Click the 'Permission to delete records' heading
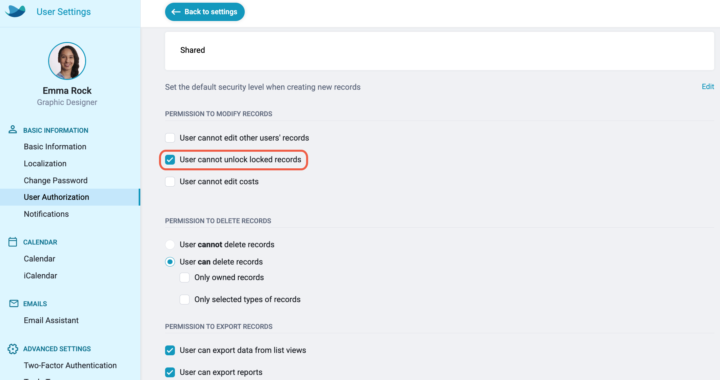Image resolution: width=720 pixels, height=380 pixels. pos(218,221)
